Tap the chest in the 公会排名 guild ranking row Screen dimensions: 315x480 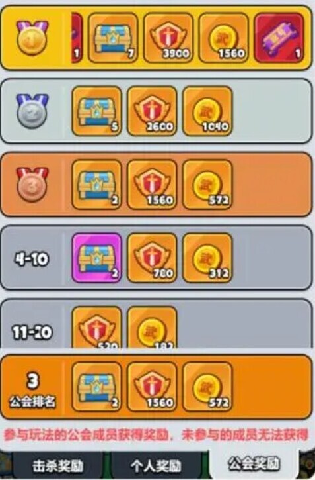pyautogui.click(x=97, y=387)
